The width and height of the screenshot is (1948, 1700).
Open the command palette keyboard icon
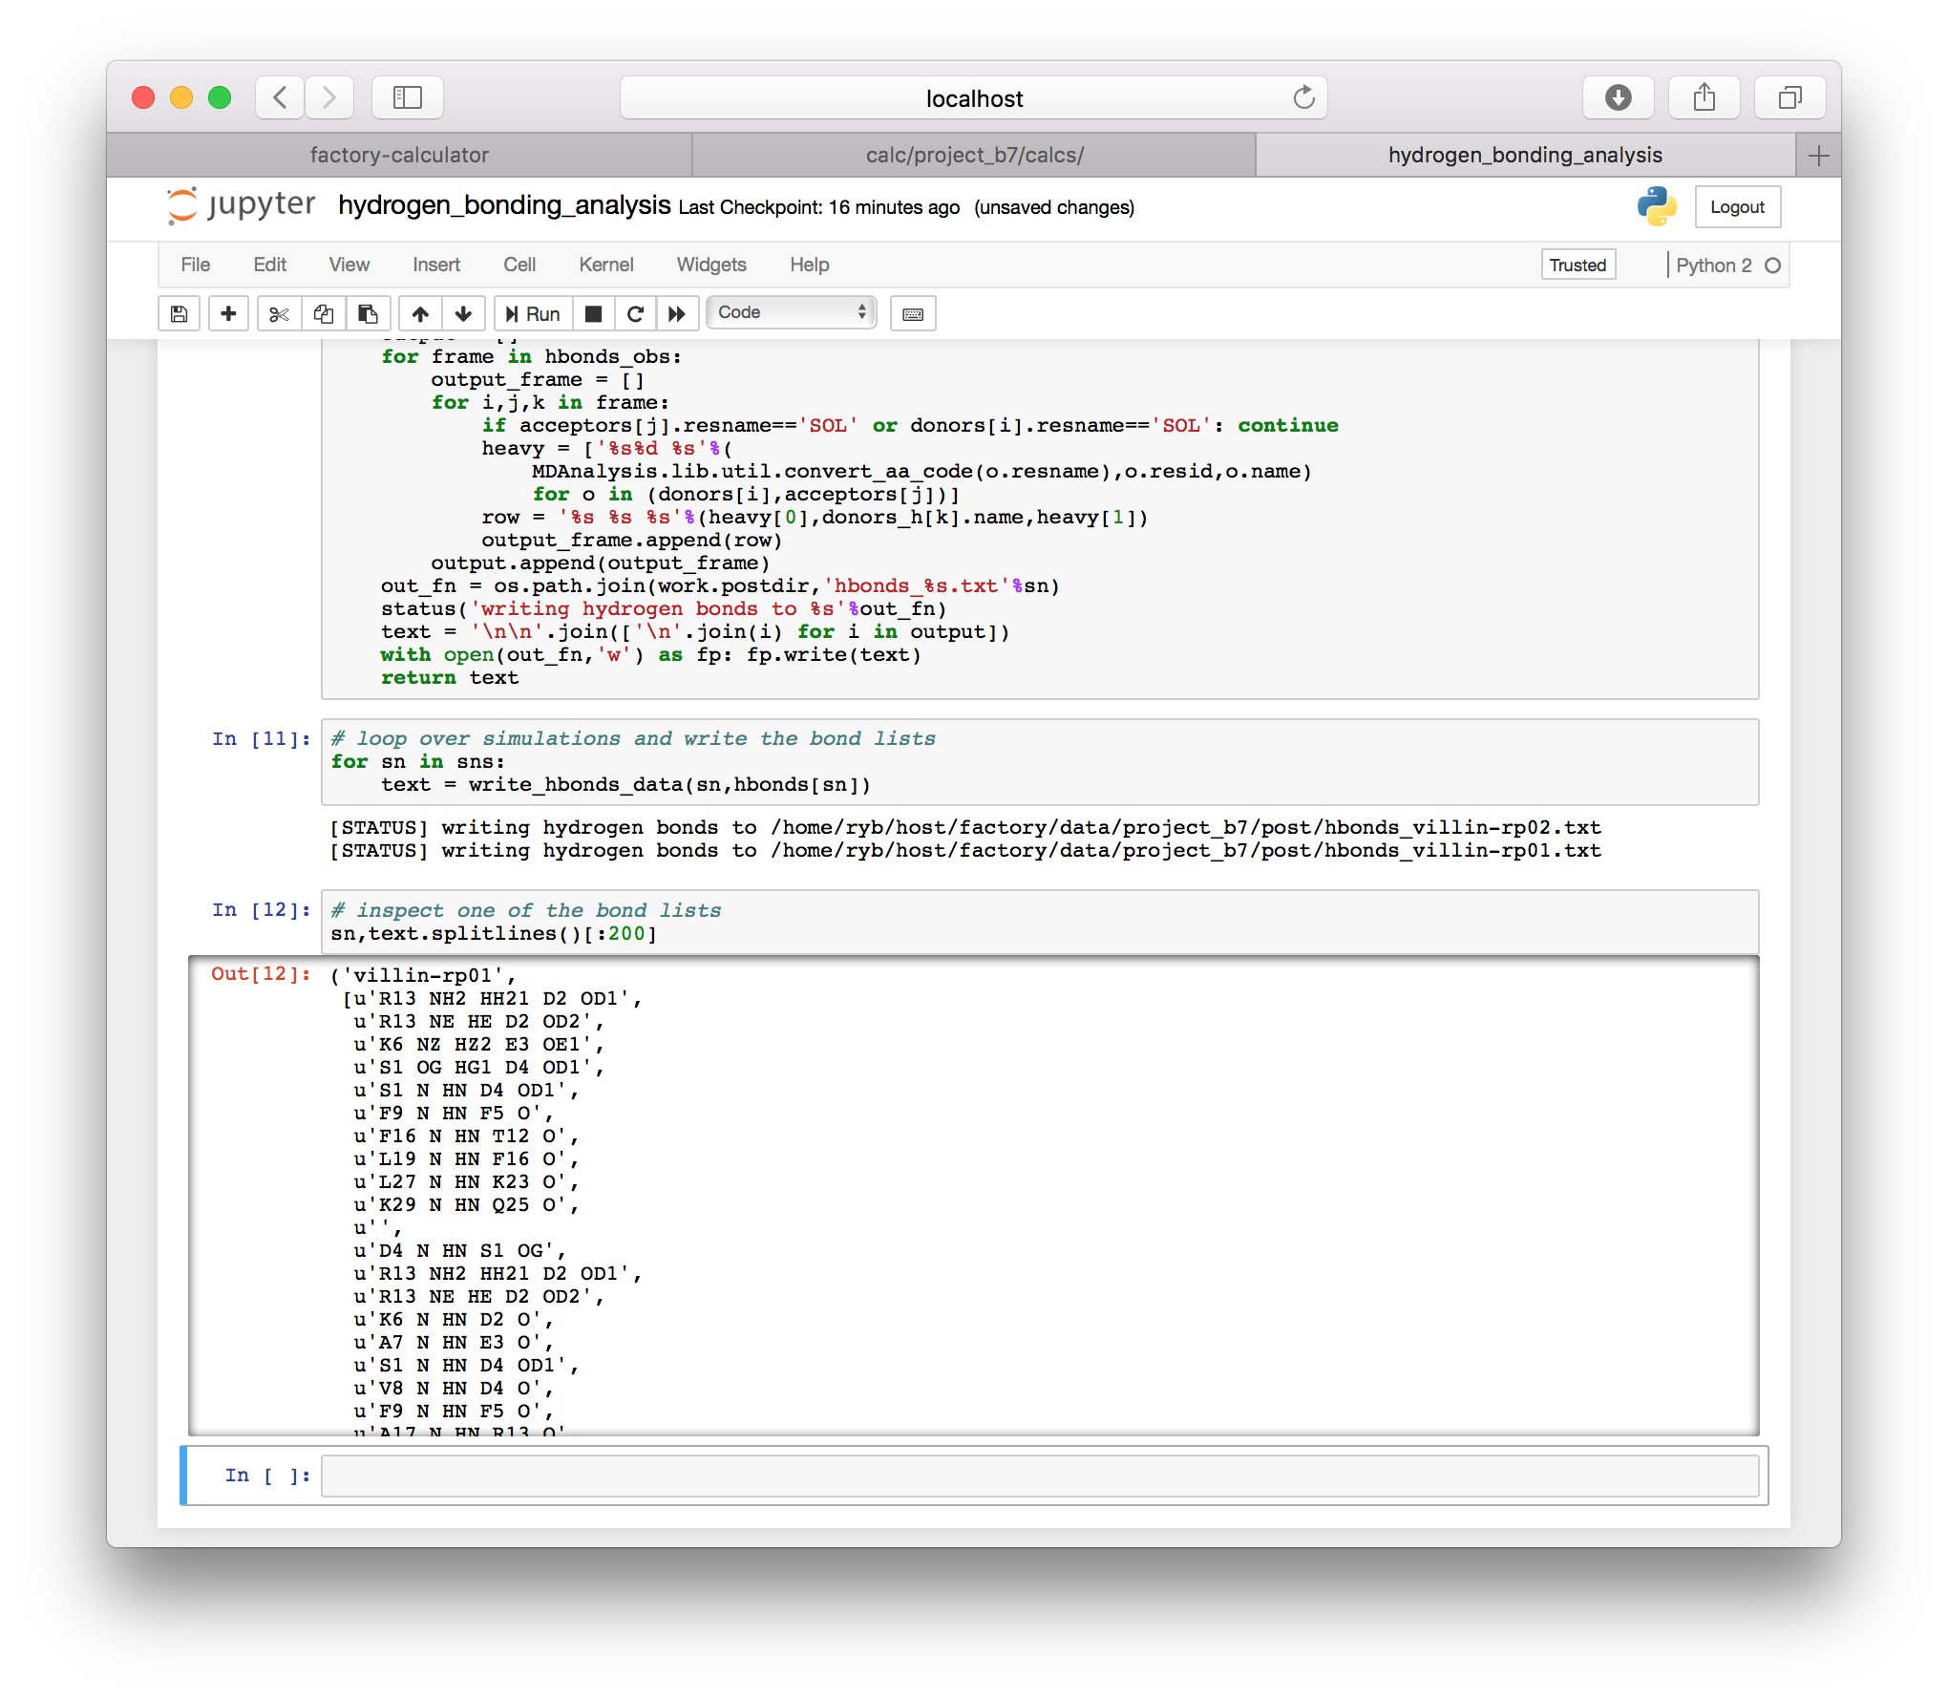pyautogui.click(x=913, y=313)
